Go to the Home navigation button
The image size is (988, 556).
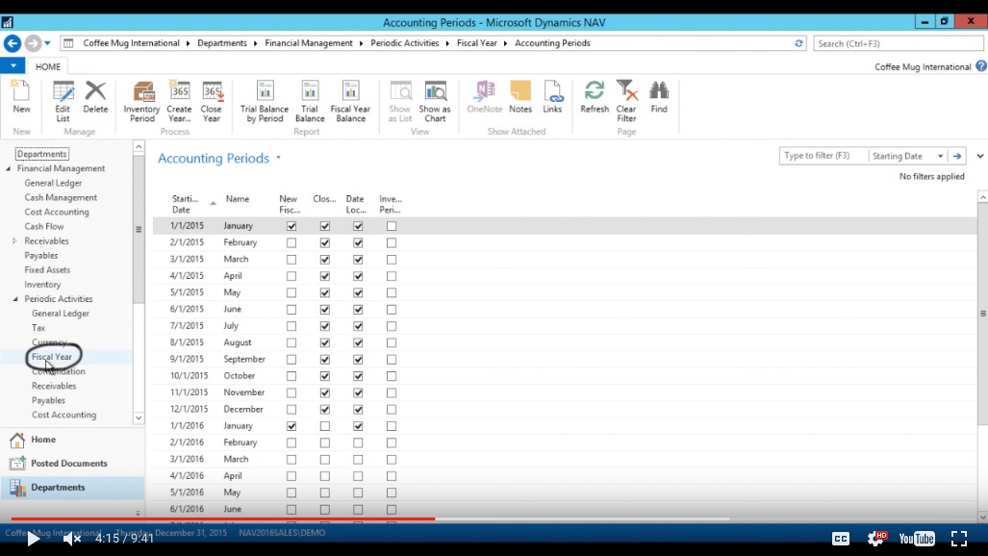[x=72, y=440]
